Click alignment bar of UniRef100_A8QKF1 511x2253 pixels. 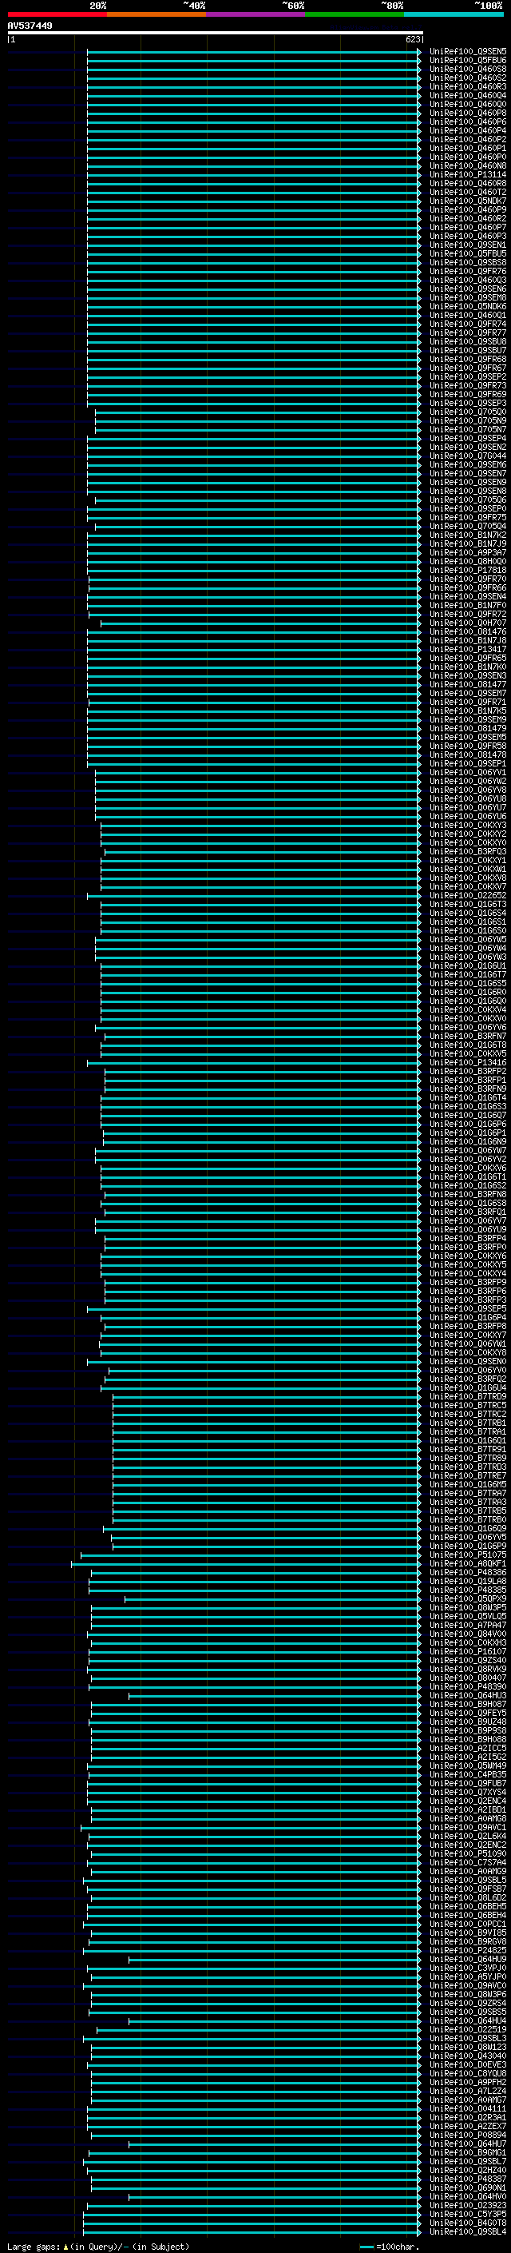tap(245, 1564)
